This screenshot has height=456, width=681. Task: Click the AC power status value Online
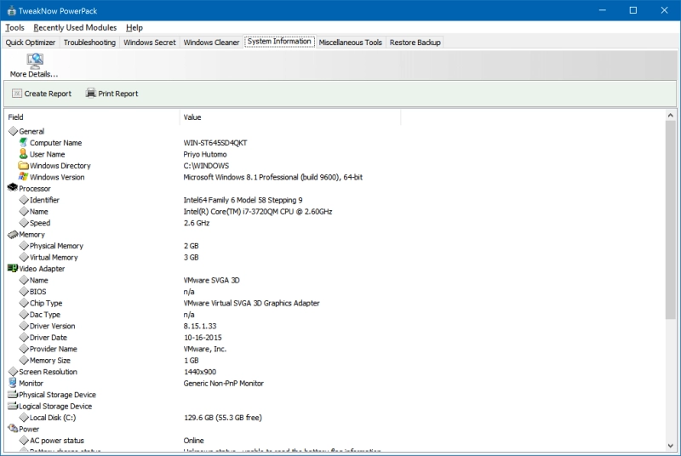[x=194, y=441]
